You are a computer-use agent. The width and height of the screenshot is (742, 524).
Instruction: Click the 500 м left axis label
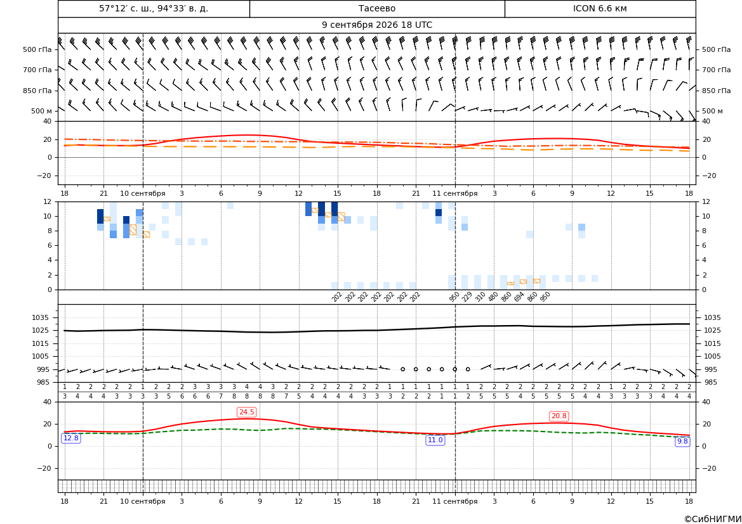(42, 111)
